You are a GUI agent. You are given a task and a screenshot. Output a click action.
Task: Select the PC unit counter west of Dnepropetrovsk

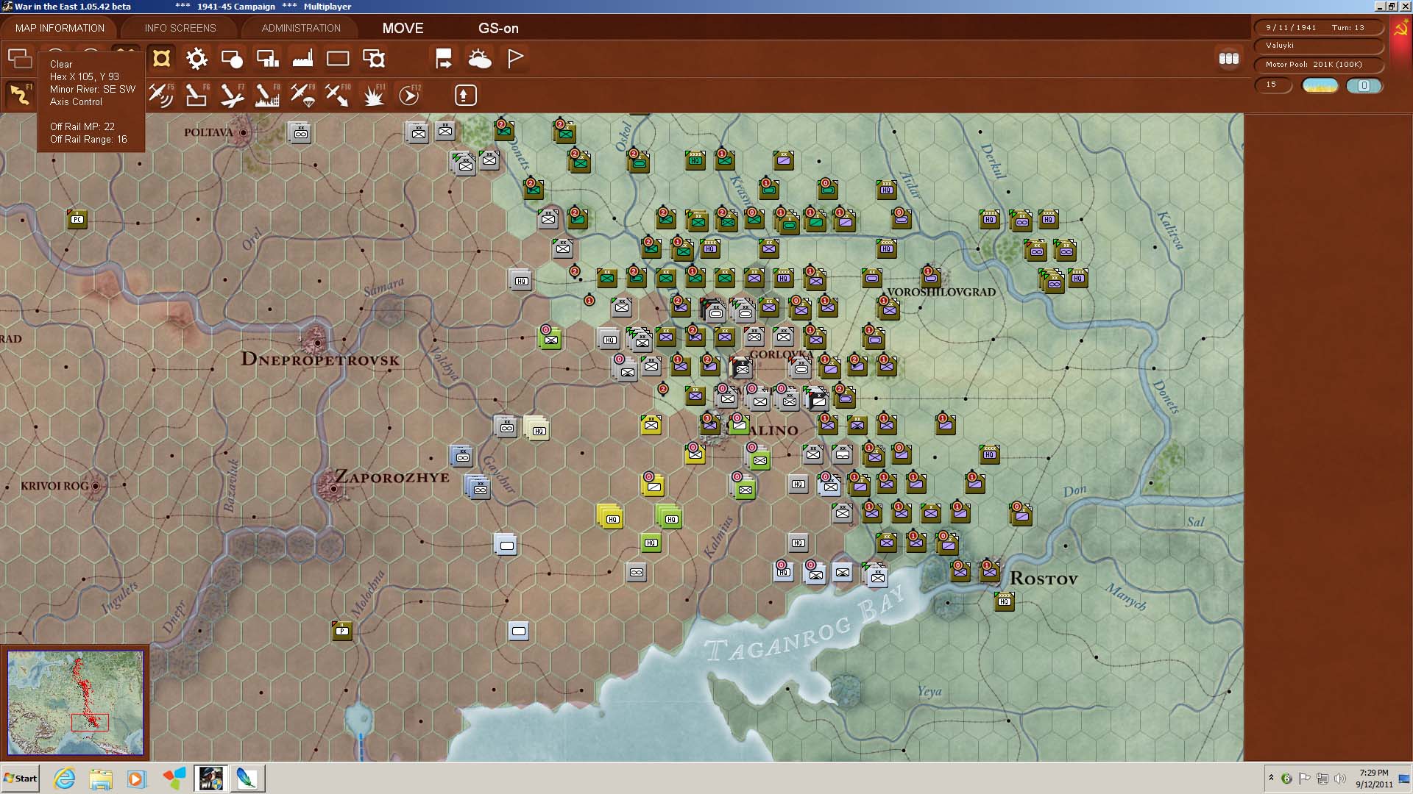coord(77,219)
